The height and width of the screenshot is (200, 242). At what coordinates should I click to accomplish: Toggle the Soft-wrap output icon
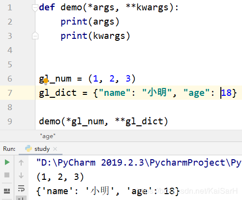click(x=21, y=188)
